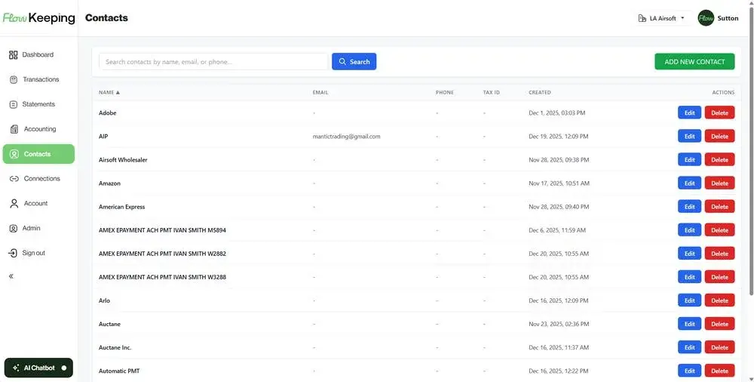754x382 pixels.
Task: Click the email mantictrading@gmail.com
Action: [346, 137]
